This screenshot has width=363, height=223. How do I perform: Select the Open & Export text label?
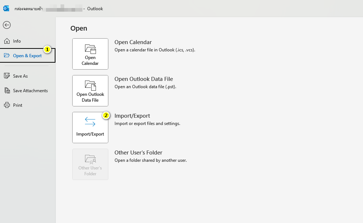tap(27, 56)
